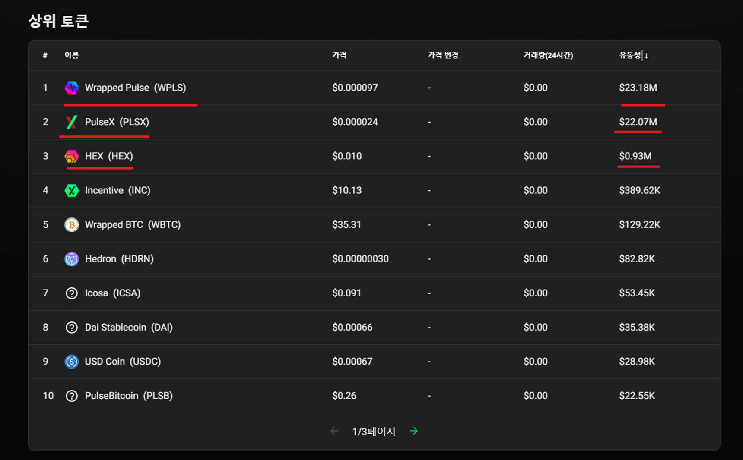The image size is (743, 460).
Task: Click the $0.000097 price of WPLS
Action: click(355, 88)
